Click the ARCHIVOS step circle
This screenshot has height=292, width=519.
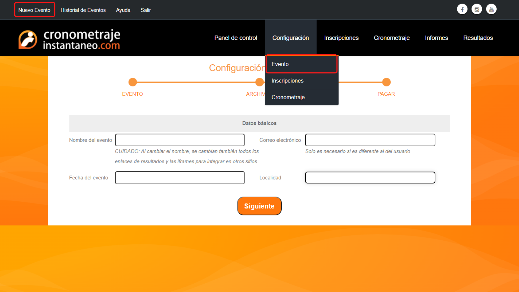coord(259,82)
